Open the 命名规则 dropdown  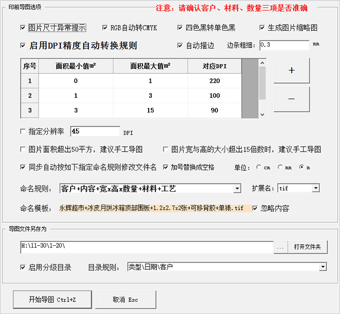click(x=237, y=189)
